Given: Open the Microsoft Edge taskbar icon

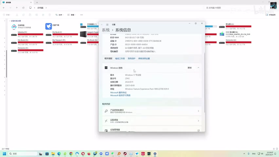Looking at the screenshot, I should (59, 154).
